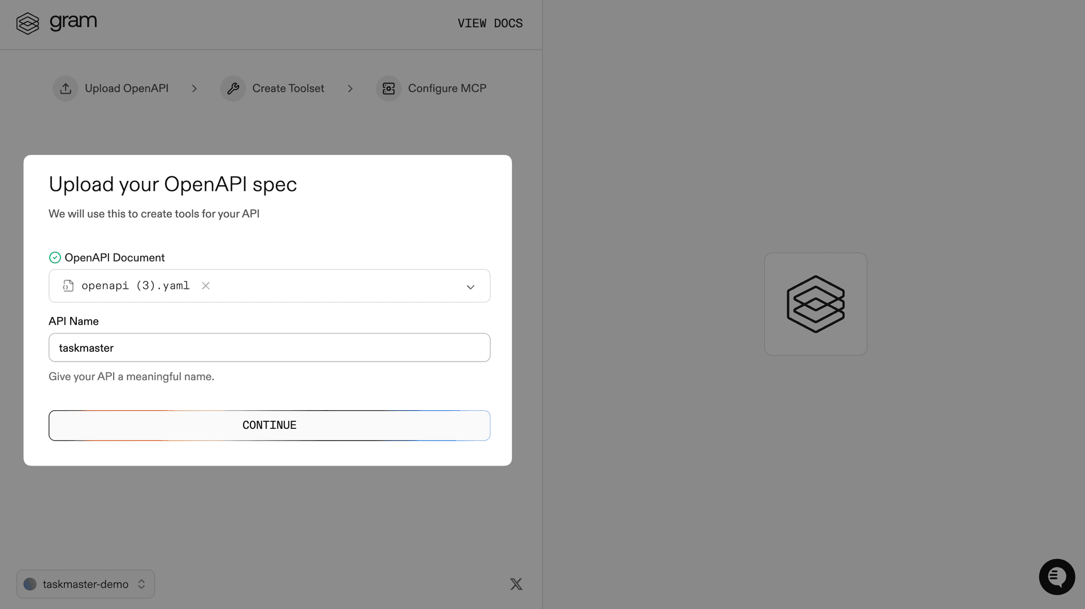Select the Configure MCP gear icon
The image size is (1085, 609).
point(388,88)
